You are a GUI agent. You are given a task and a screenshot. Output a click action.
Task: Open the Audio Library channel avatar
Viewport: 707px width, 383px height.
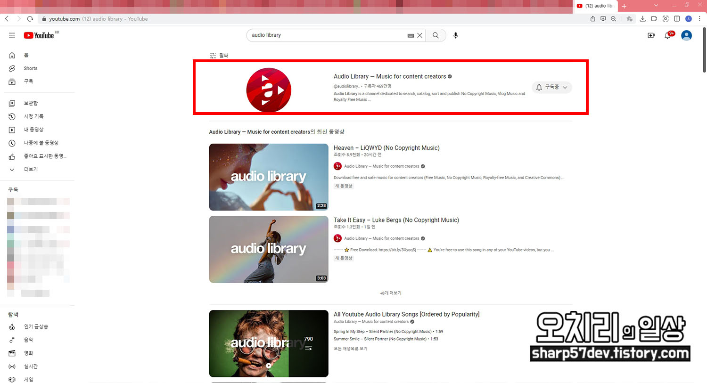click(269, 90)
